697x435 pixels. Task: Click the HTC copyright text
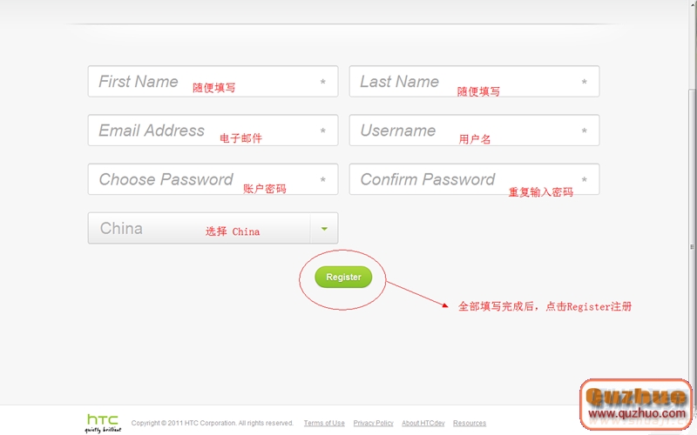tap(212, 423)
